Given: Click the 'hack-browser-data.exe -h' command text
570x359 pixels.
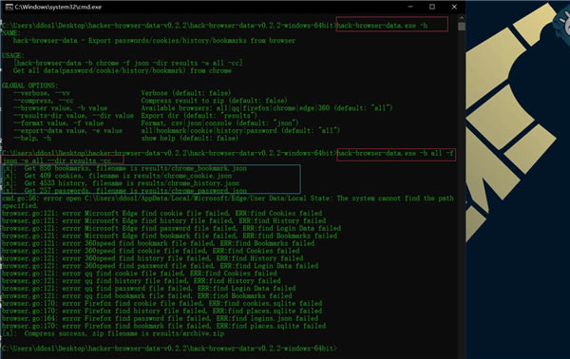Looking at the screenshot, I should tap(382, 26).
